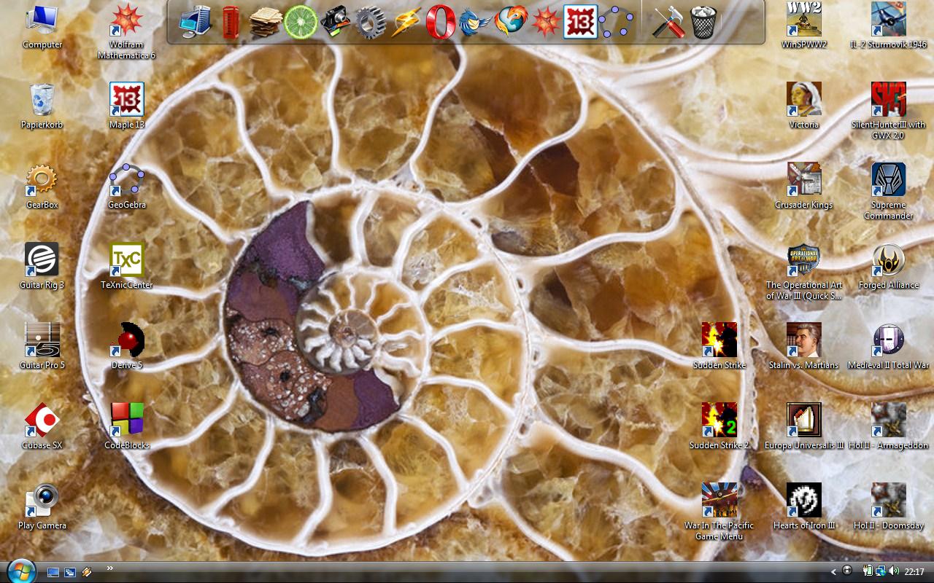Open the Computer desktop icon
Image resolution: width=934 pixels, height=583 pixels.
[42, 26]
